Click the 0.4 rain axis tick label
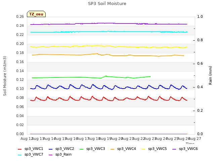Viewport: 215px width, 161px height. (200, 87)
